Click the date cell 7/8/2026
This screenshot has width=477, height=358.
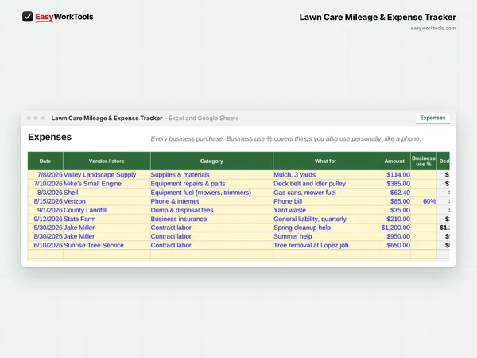pos(45,175)
